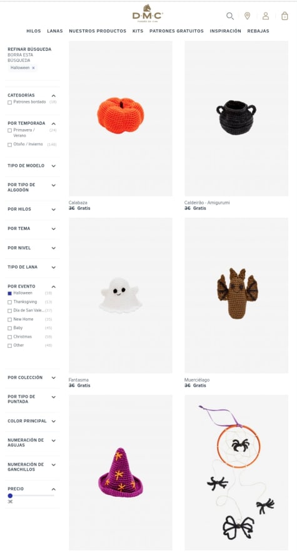Open the user account icon
The width and height of the screenshot is (297, 552).
(x=266, y=16)
